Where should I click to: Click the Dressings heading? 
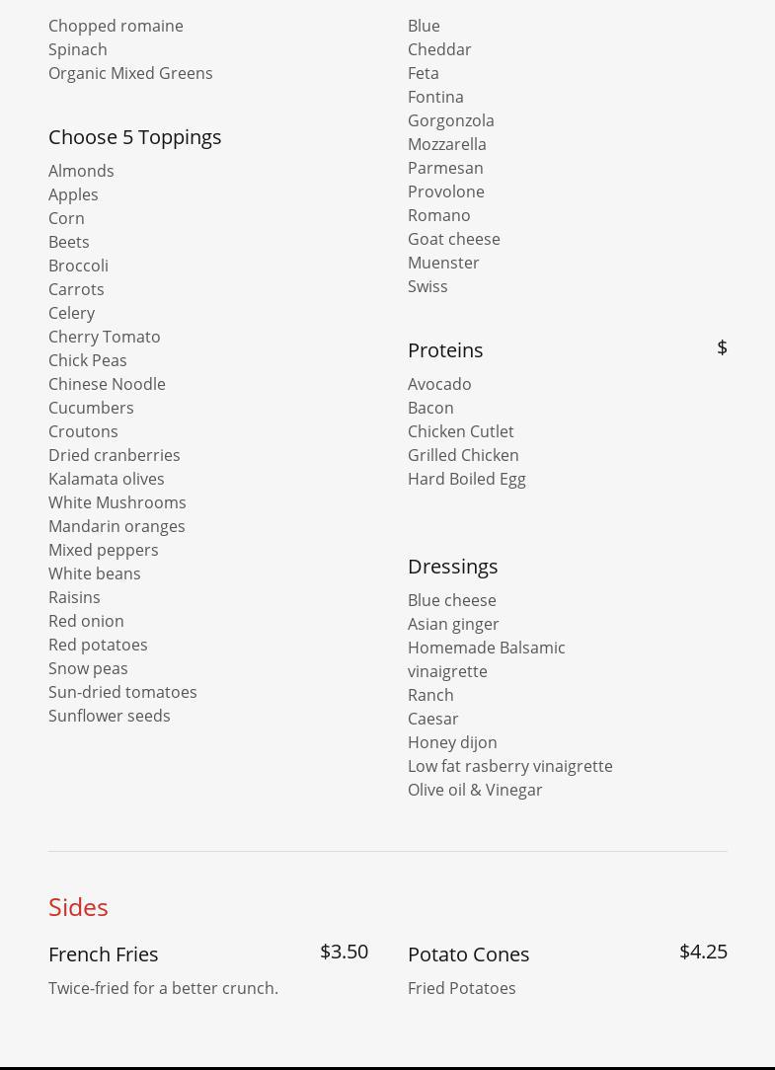click(453, 567)
